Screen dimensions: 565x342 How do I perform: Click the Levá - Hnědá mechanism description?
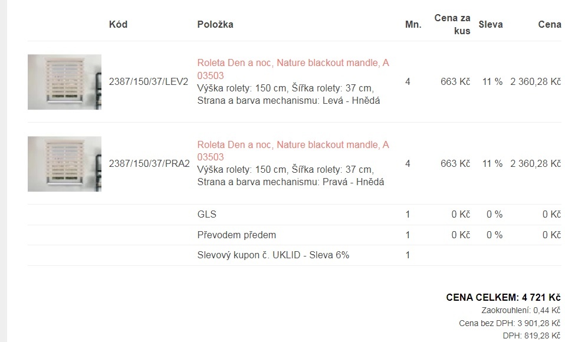click(352, 100)
